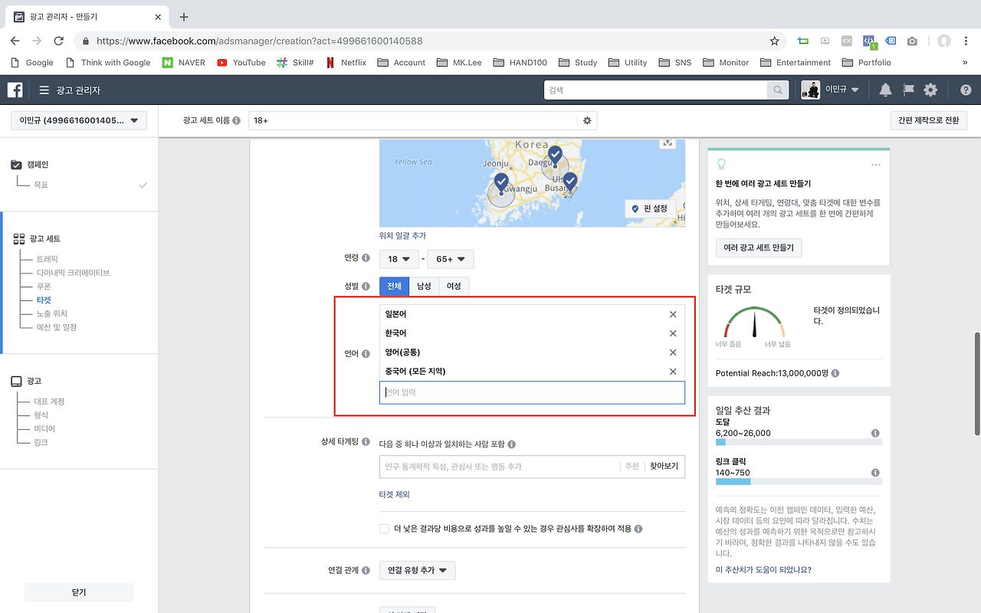
Task: Open the 이민규 account dropdown in the sidebar
Action: [x=77, y=120]
